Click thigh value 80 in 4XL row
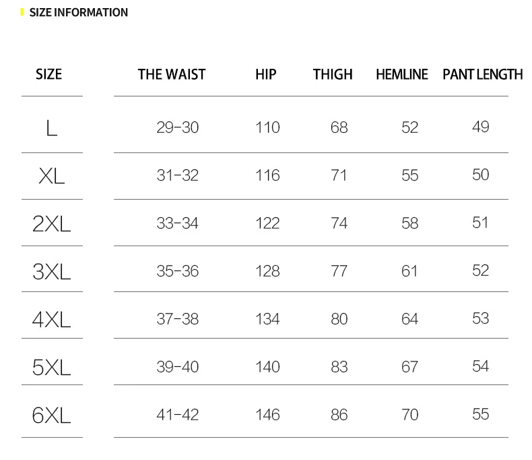 (x=339, y=319)
